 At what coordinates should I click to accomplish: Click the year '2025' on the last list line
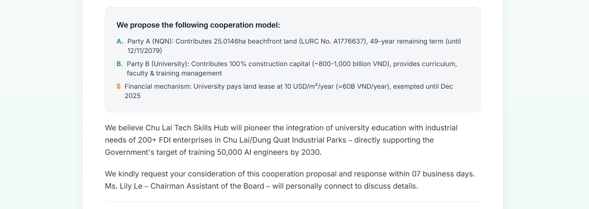coord(132,96)
